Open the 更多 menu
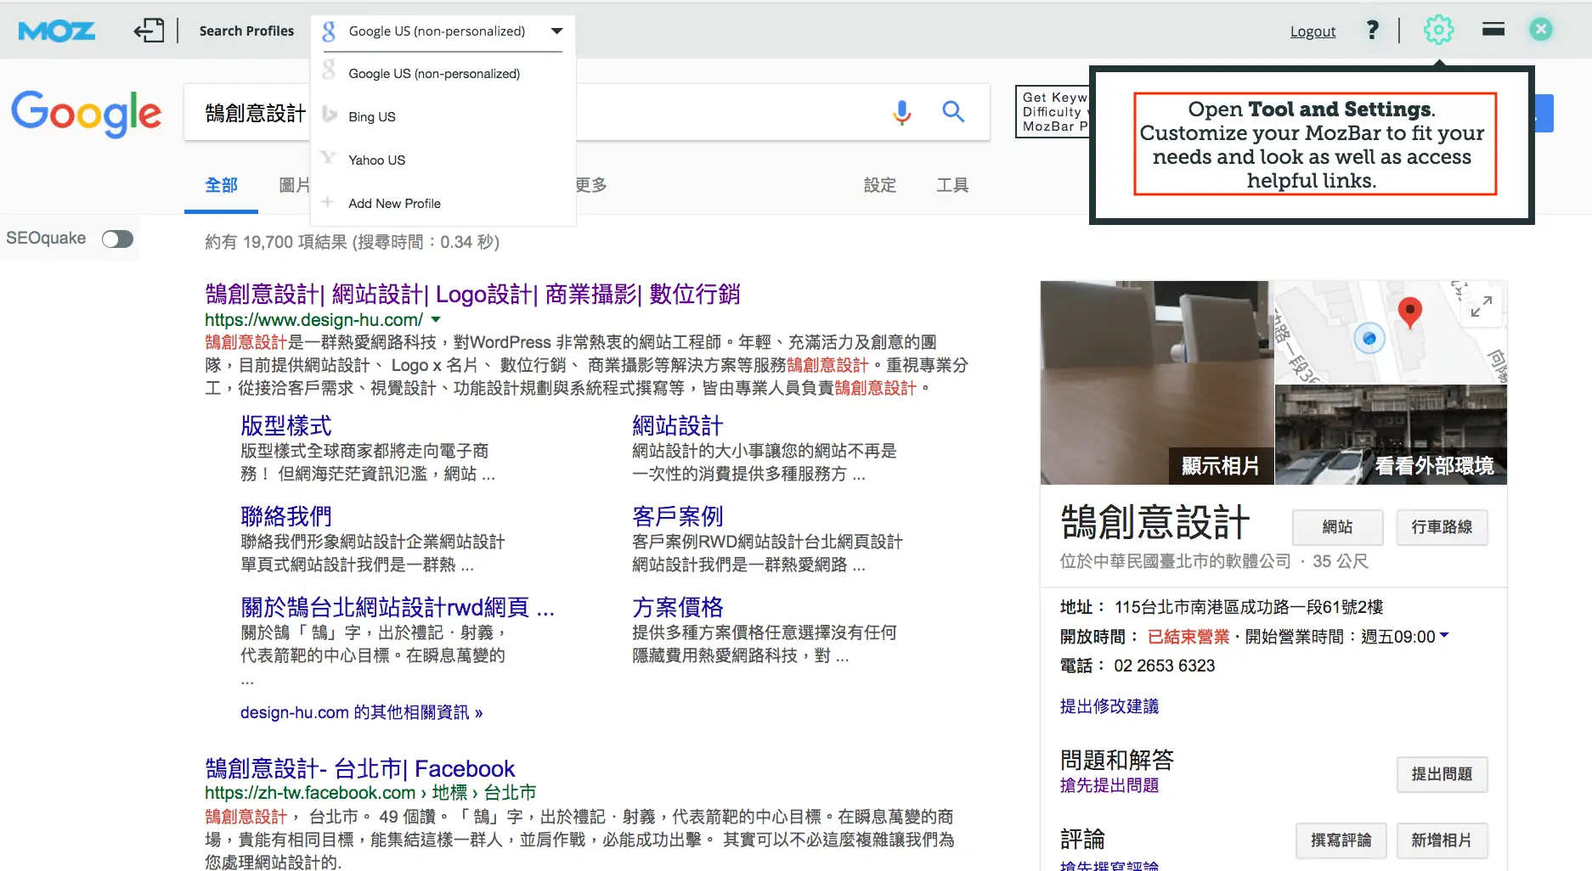 click(592, 185)
